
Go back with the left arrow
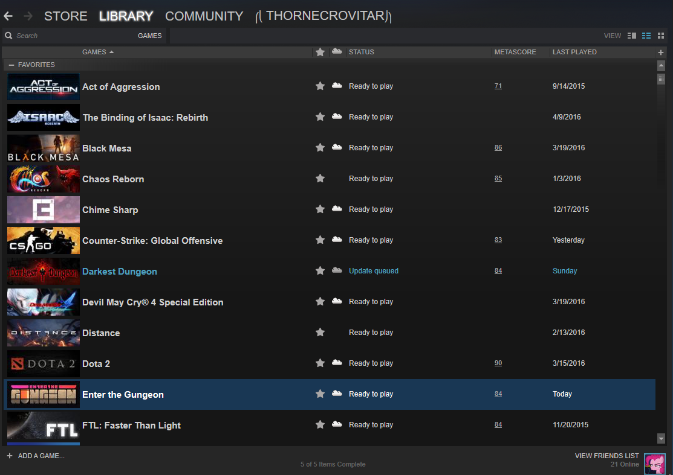click(8, 16)
